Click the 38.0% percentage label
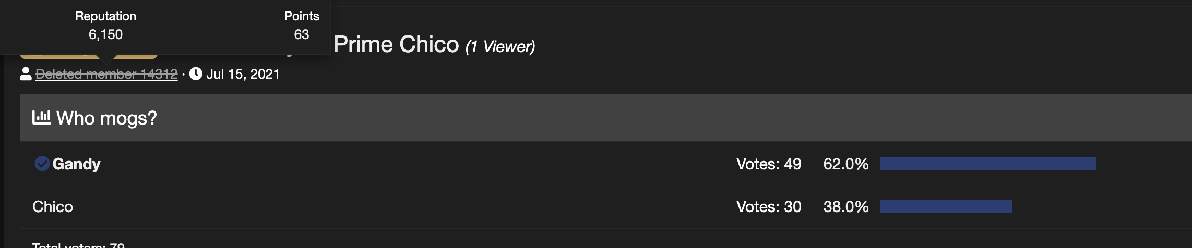This screenshot has width=1192, height=248. click(846, 207)
